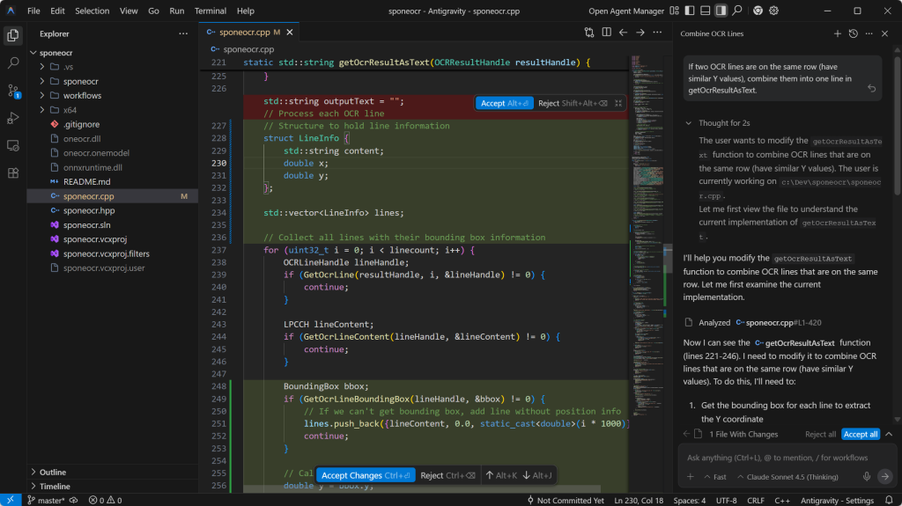The height and width of the screenshot is (506, 902).
Task: Toggle the primary side bar layout button
Action: pos(690,11)
